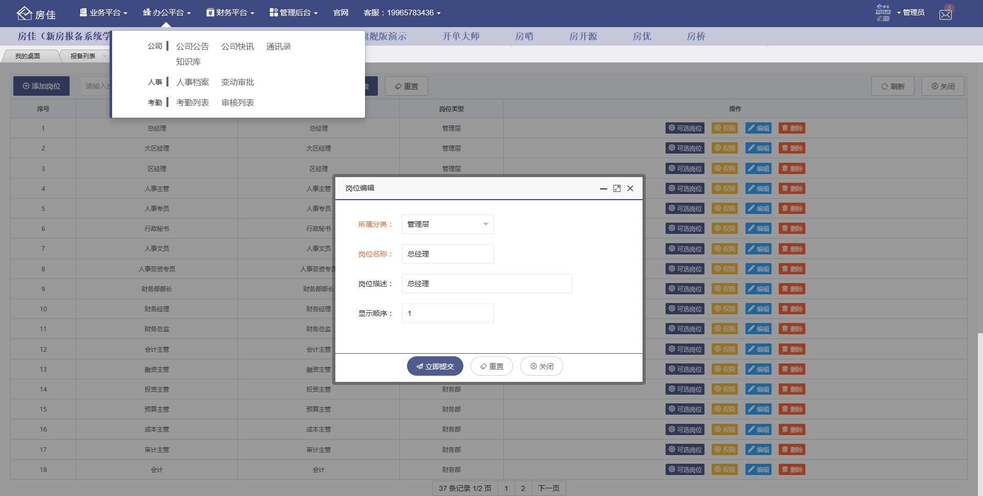Switch to the 我的桌面 tab
983x496 pixels.
click(x=28, y=56)
